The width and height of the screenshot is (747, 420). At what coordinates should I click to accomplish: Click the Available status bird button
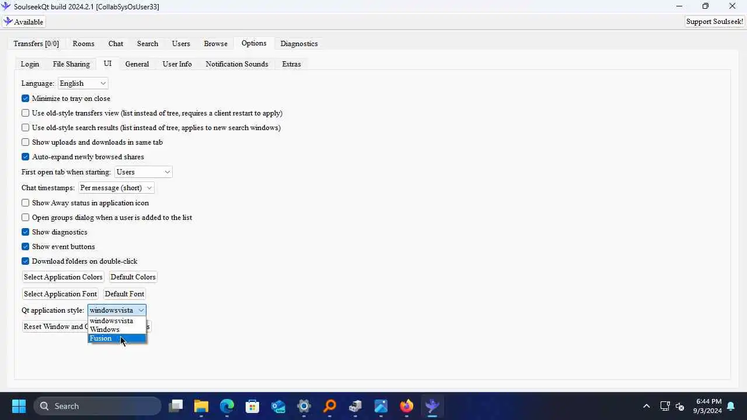tap(23, 22)
